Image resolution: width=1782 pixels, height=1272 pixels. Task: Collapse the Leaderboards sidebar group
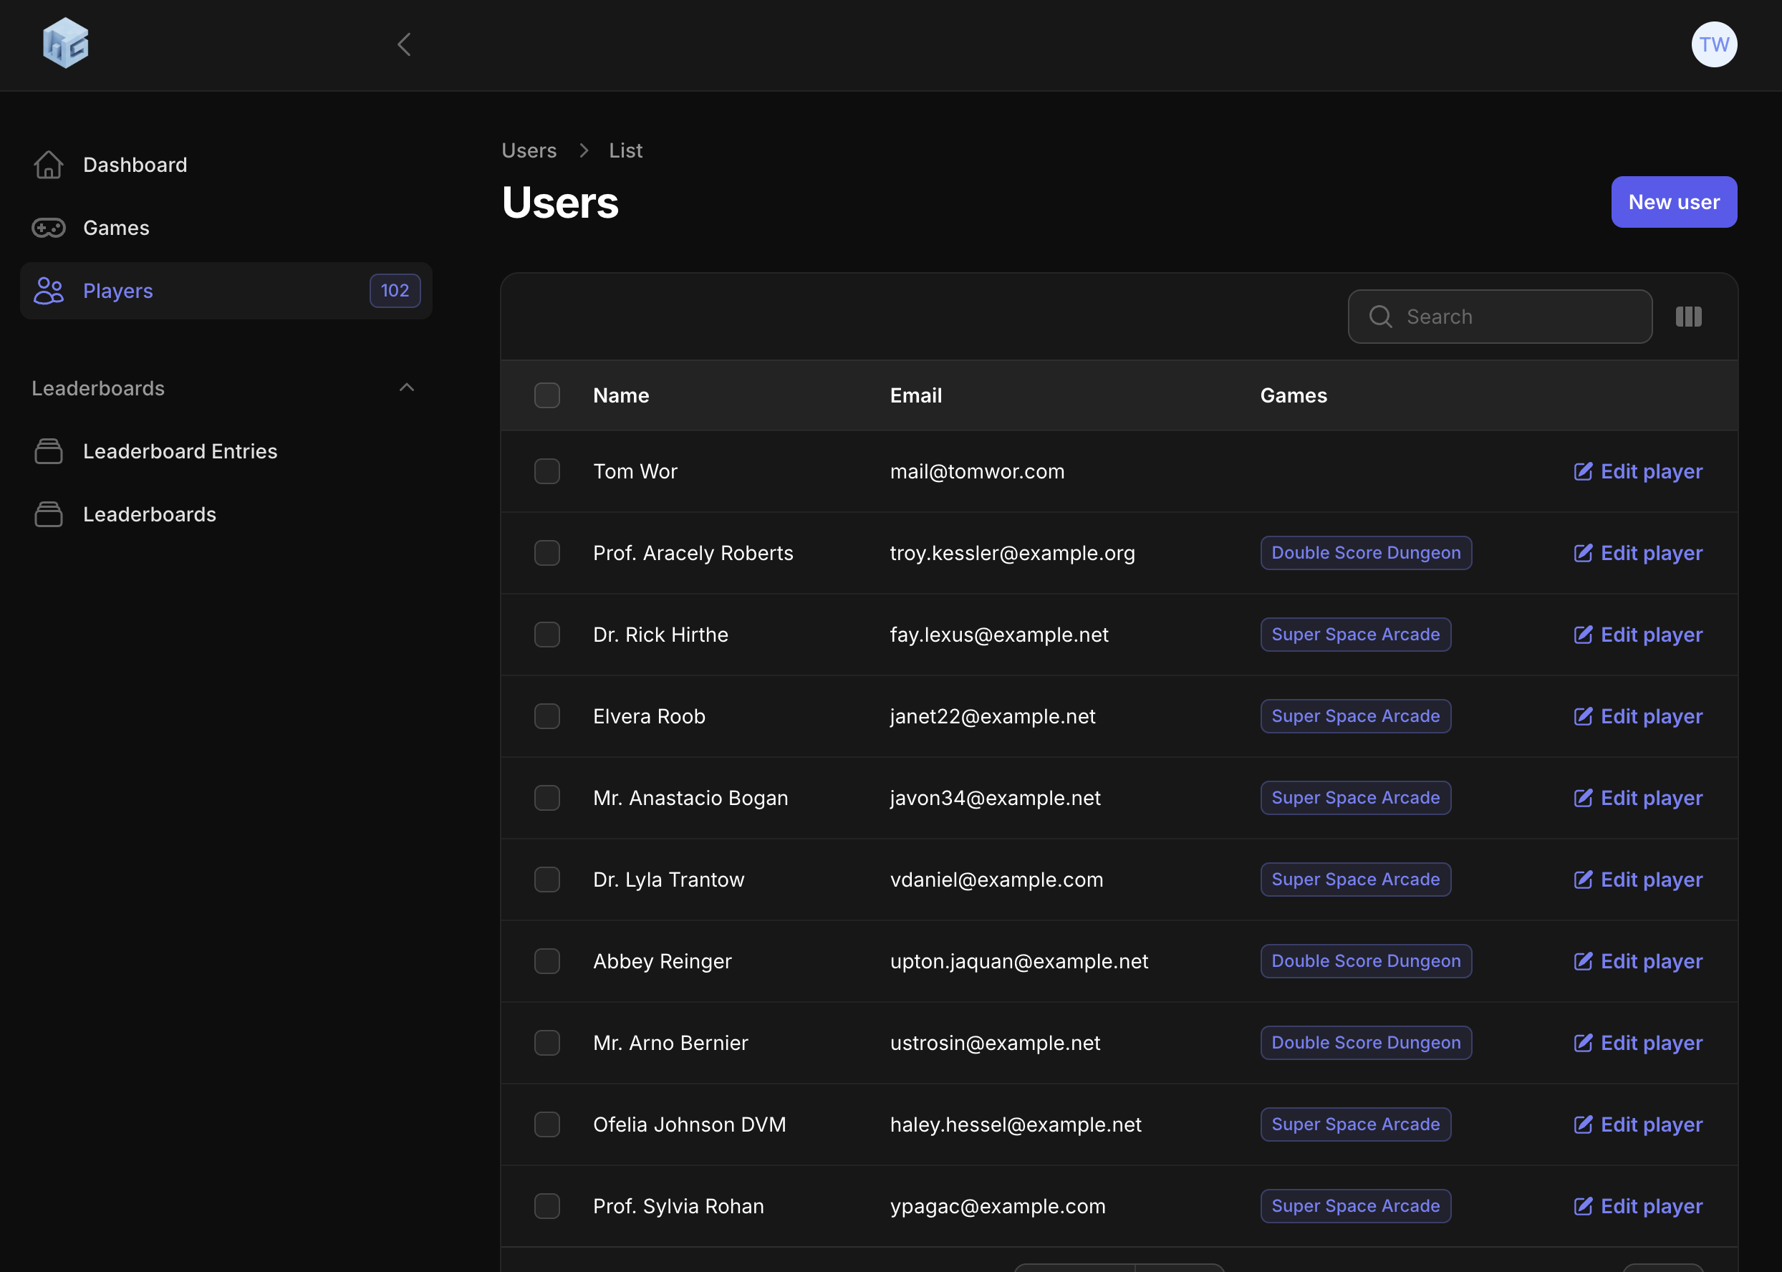[x=405, y=387]
